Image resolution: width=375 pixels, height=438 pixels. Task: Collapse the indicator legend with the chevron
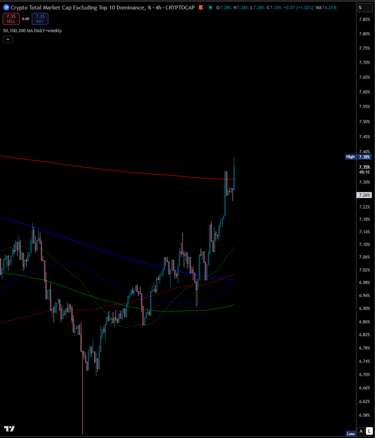click(8, 39)
